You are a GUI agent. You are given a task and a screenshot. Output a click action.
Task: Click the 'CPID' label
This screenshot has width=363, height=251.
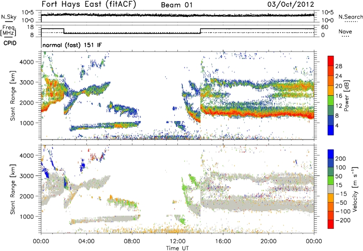10,43
